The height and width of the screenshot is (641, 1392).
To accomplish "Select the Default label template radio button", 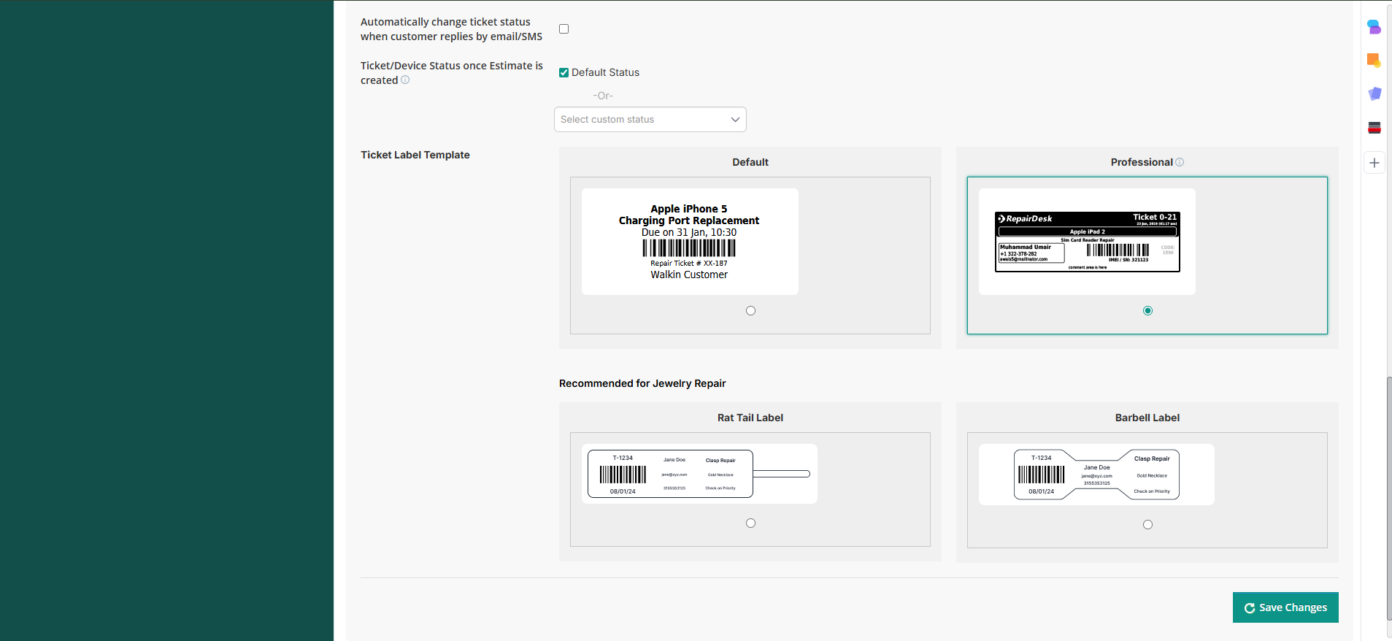I will [x=750, y=311].
